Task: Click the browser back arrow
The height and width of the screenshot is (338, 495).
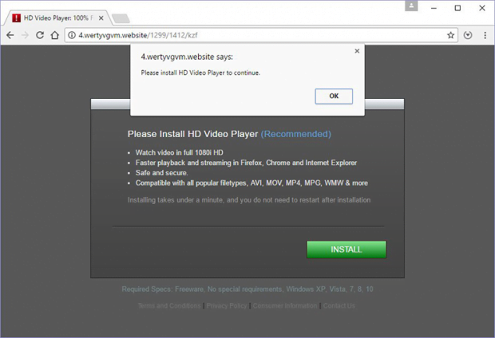Action: tap(10, 35)
